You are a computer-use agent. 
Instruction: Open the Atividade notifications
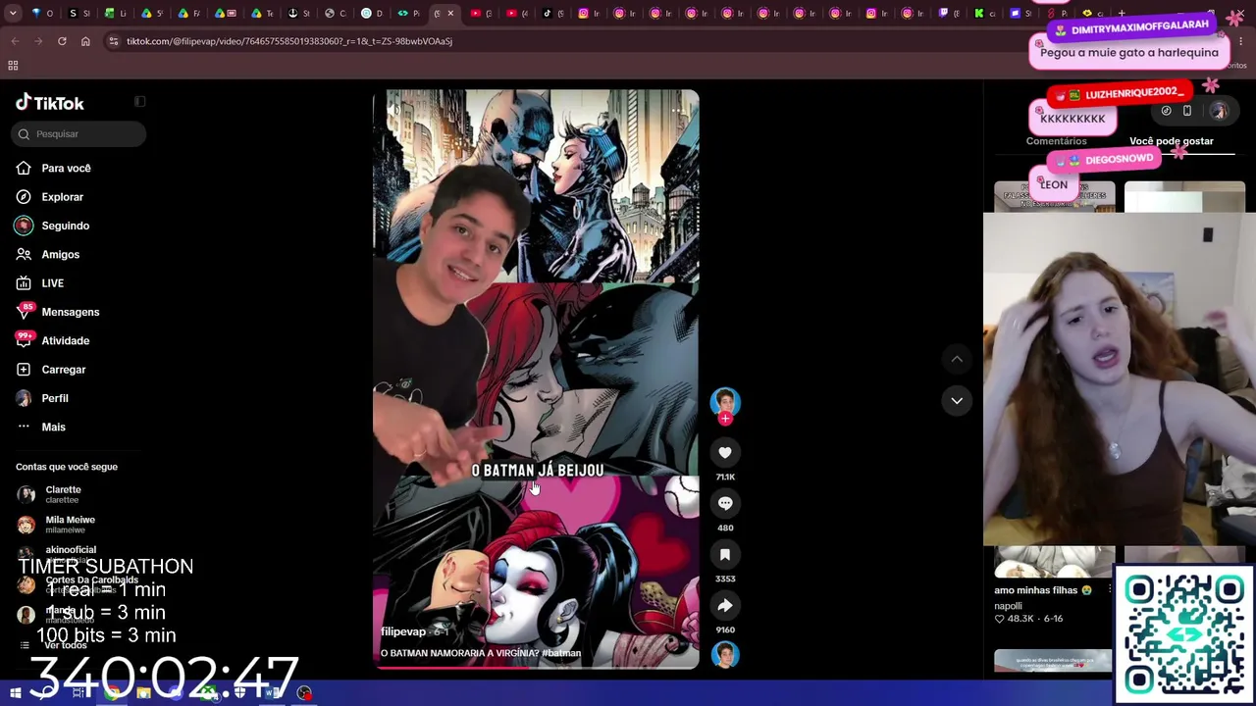click(x=65, y=340)
